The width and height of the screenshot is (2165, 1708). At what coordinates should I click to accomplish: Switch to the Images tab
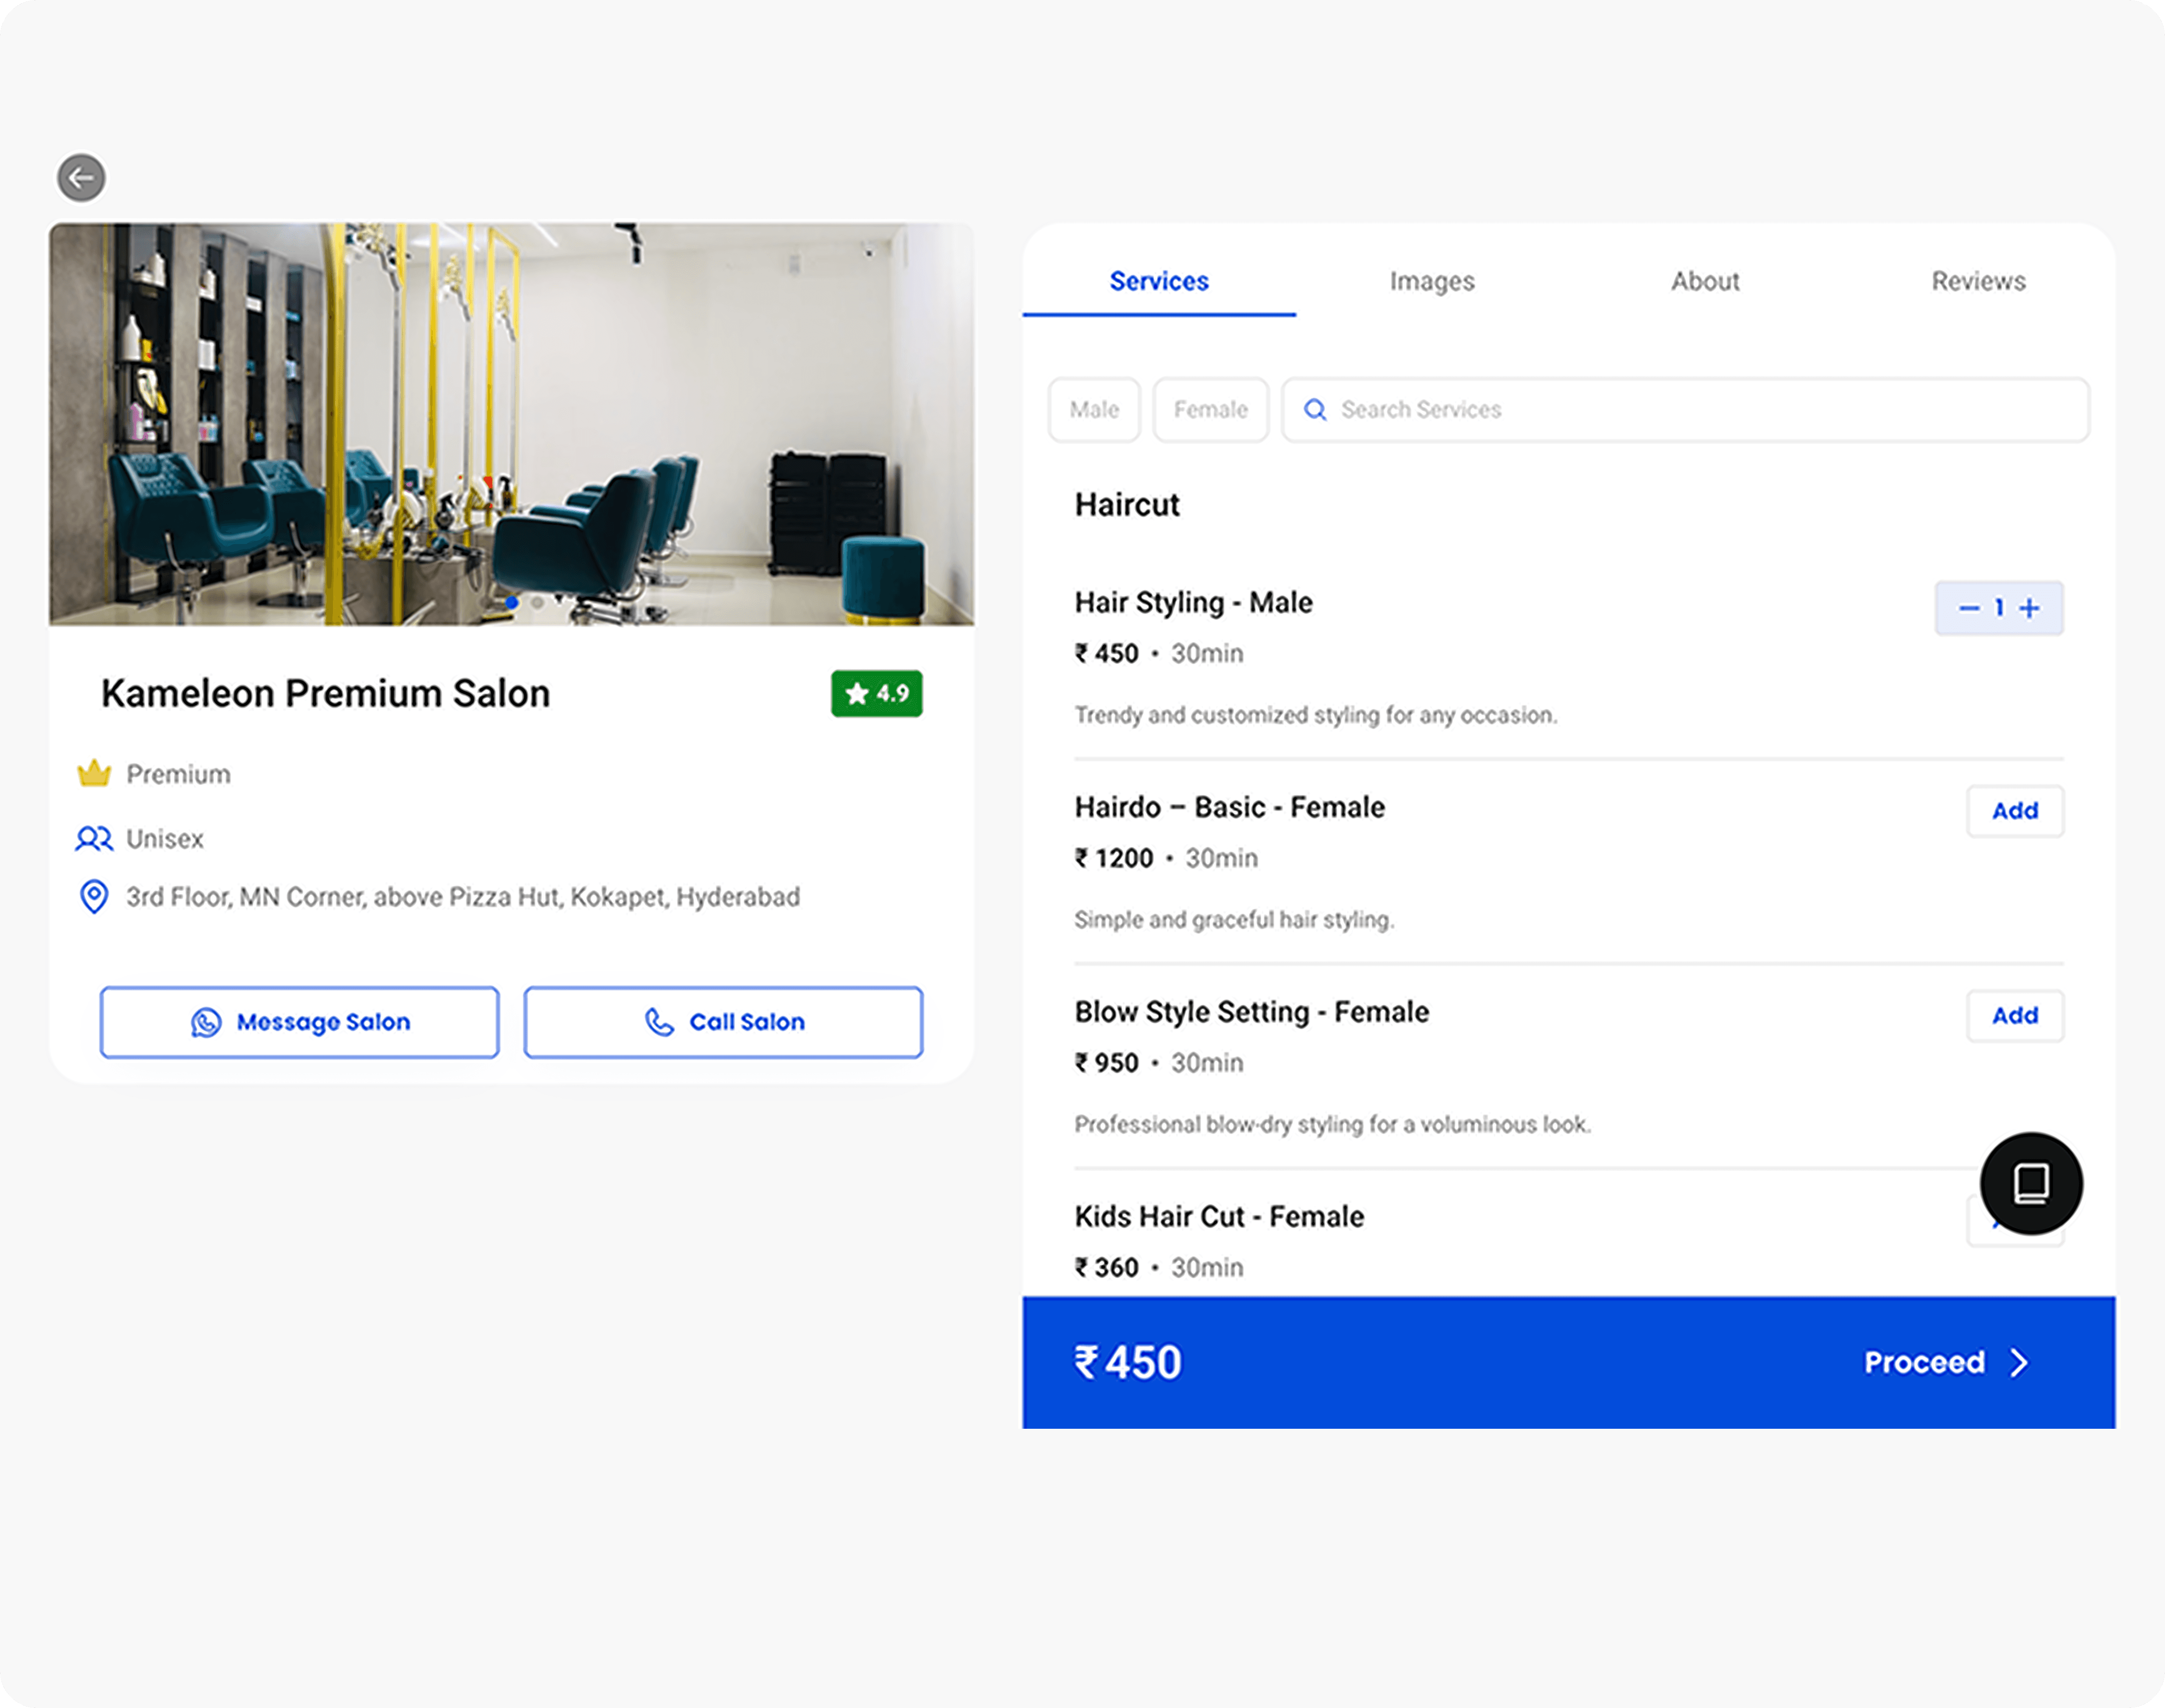1432,281
